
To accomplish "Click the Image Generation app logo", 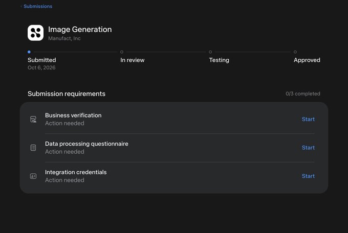I will [x=35, y=33].
